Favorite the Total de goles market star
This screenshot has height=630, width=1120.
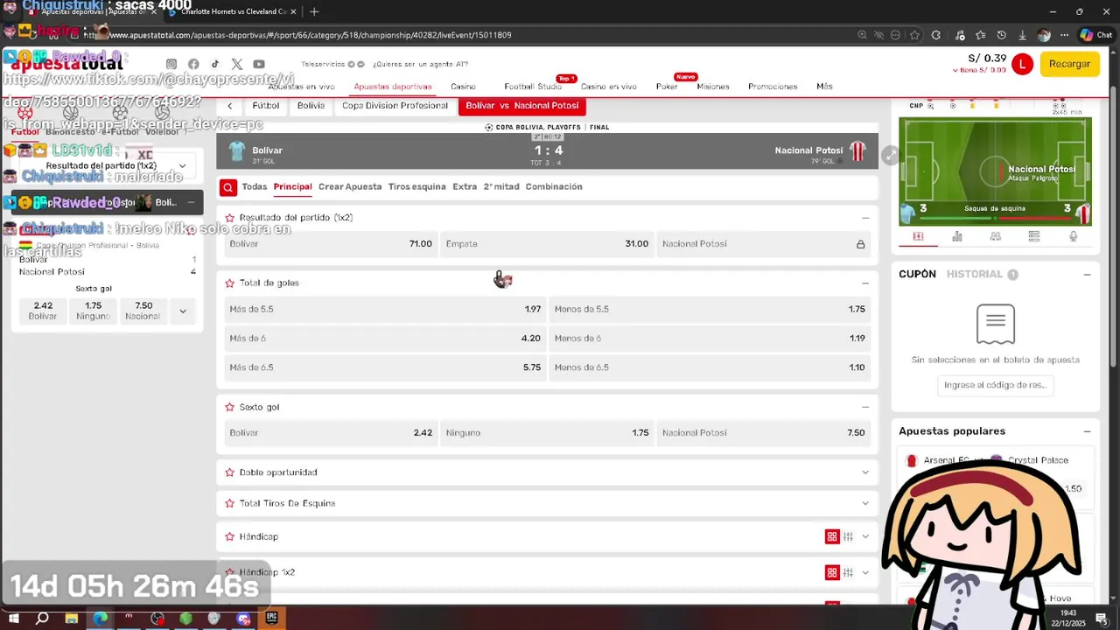(x=230, y=283)
